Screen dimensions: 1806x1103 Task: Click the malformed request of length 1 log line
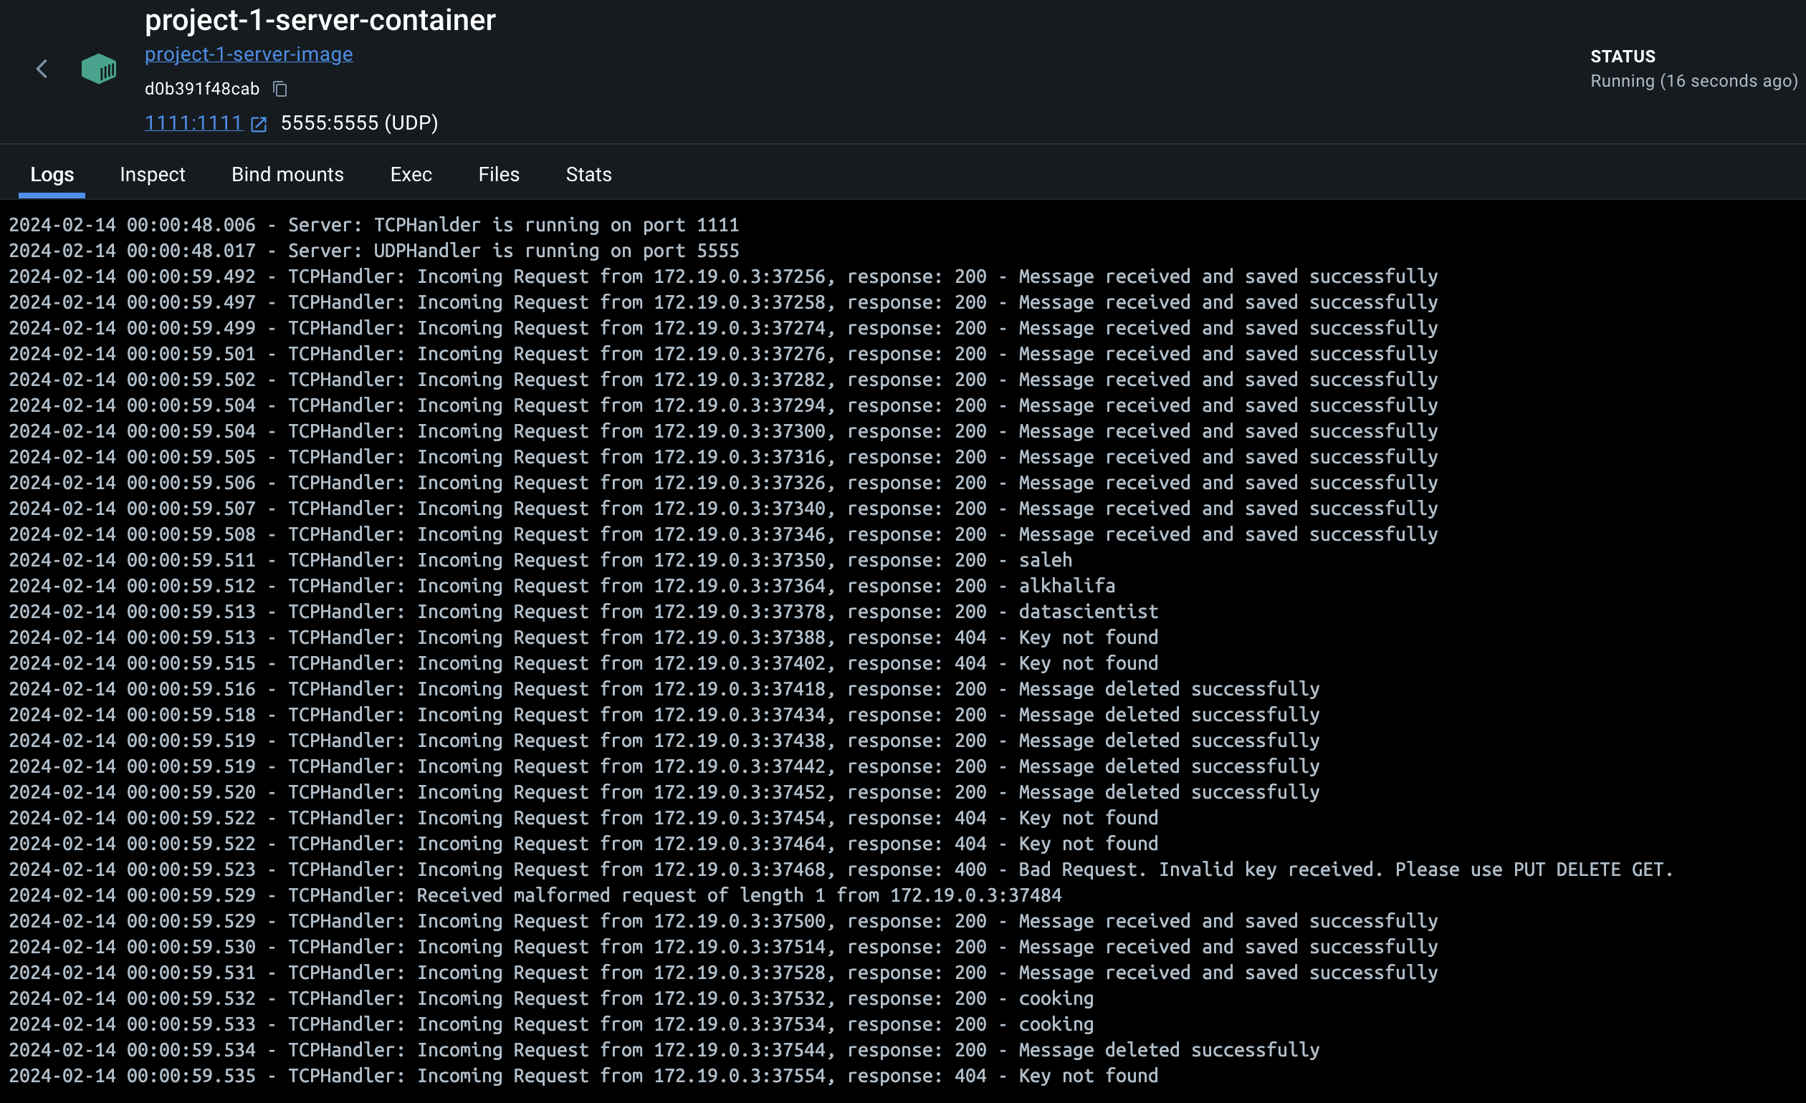(535, 895)
